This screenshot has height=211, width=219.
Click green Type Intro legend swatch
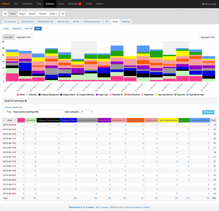tap(175, 95)
